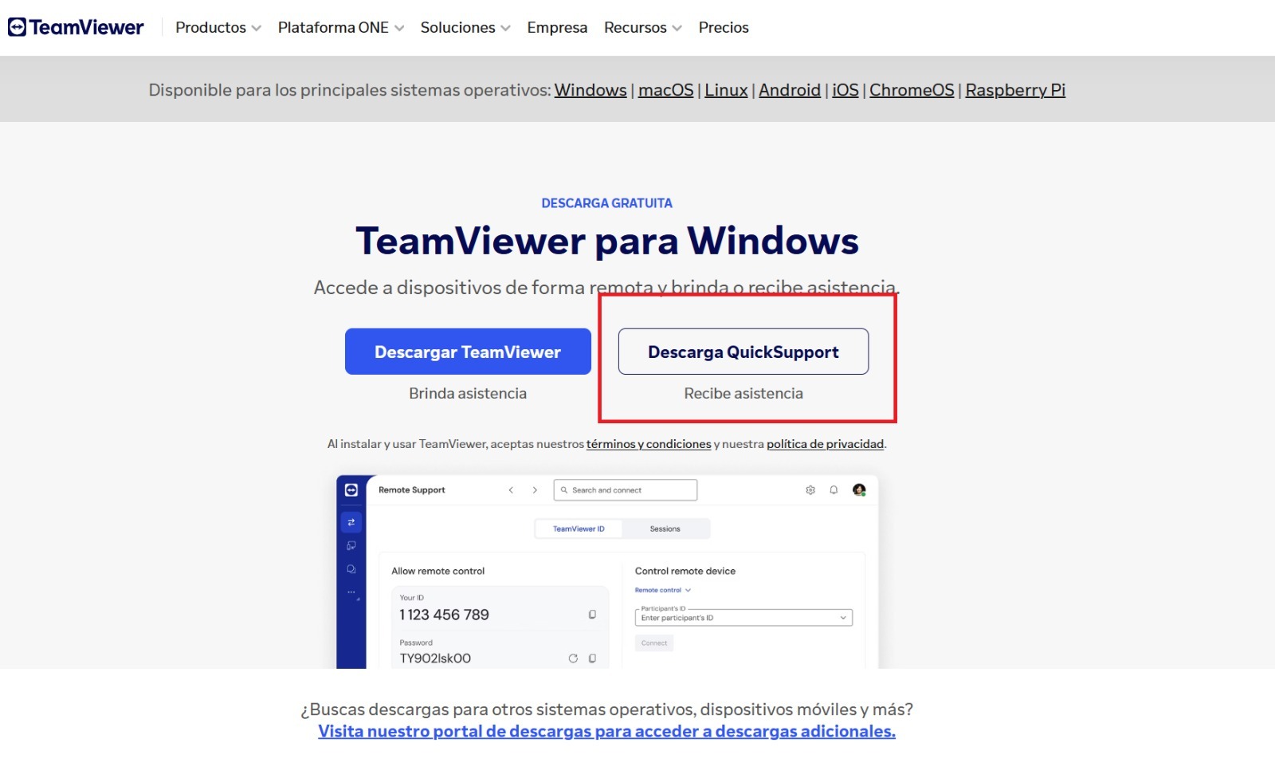Image resolution: width=1275 pixels, height=782 pixels.
Task: Switch to the TeamViewer ID tab
Action: pyautogui.click(x=579, y=529)
